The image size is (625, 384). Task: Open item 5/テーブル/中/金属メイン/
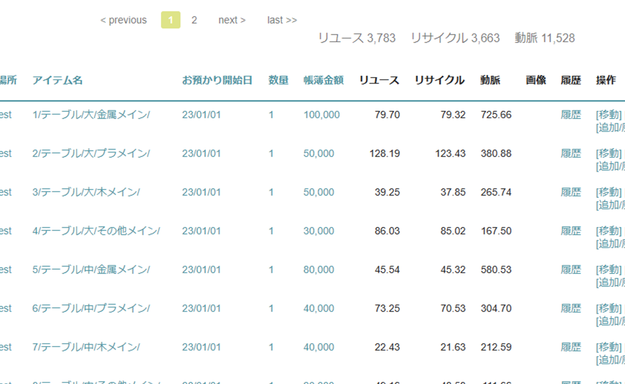point(91,270)
